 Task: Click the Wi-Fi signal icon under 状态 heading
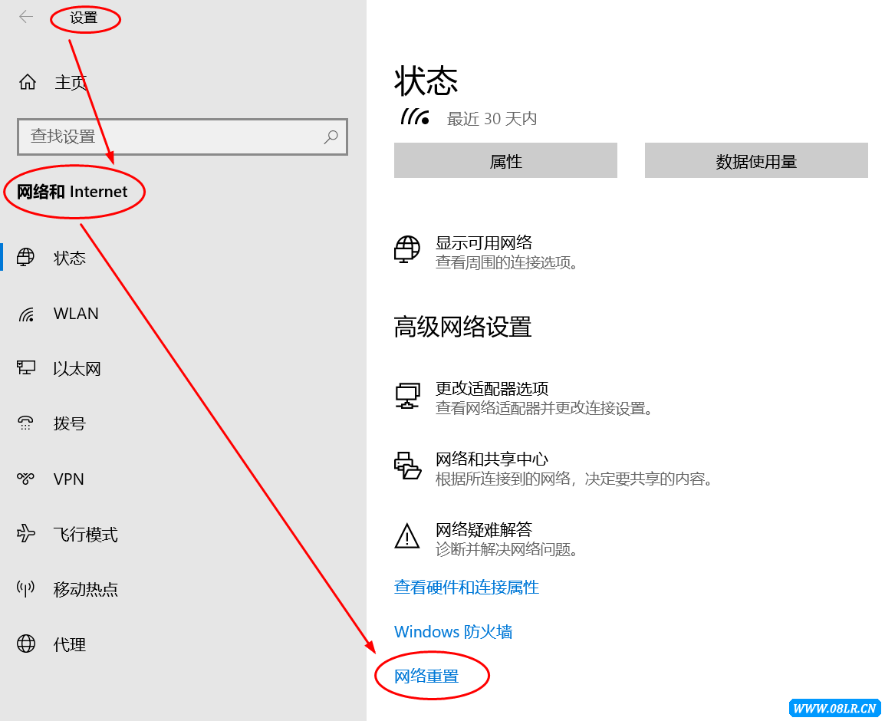click(x=415, y=117)
